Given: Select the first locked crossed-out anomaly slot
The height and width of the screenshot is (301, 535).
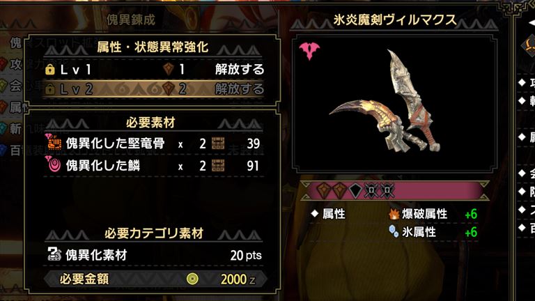Looking at the screenshot, I should coord(371,190).
